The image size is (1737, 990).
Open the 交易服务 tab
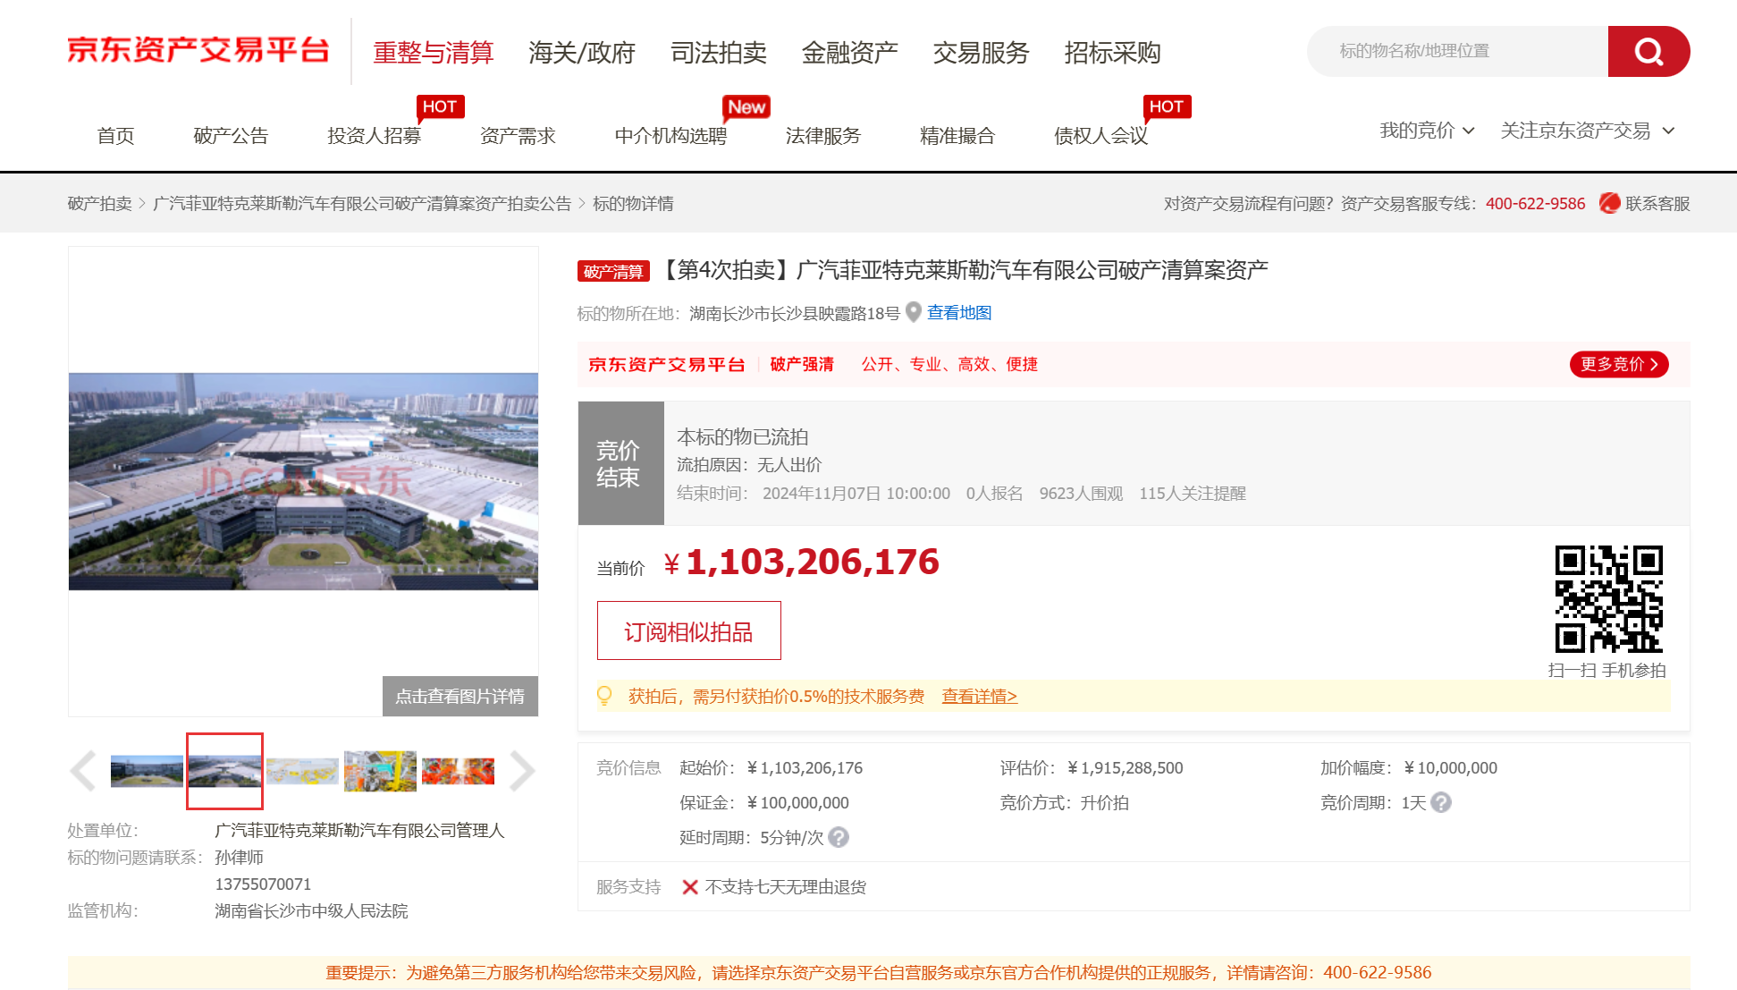click(x=982, y=53)
